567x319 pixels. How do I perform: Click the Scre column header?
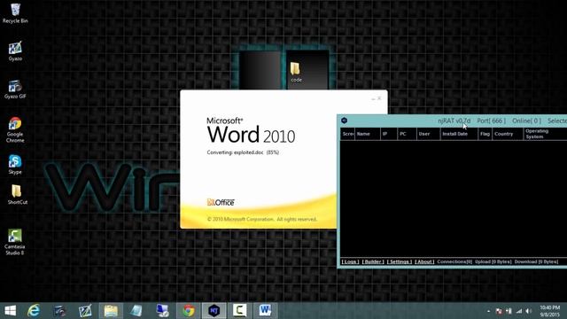pos(347,134)
